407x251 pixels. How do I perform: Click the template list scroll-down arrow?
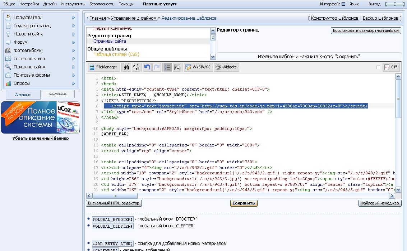coord(213,57)
